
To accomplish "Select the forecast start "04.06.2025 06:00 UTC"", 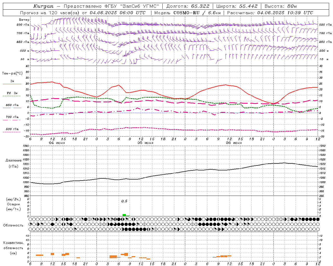I will coord(118,13).
